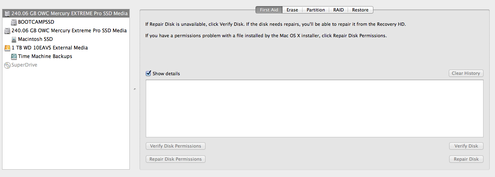Click the Time Machine Backups volume icon
The image size is (495, 177).
(14, 56)
